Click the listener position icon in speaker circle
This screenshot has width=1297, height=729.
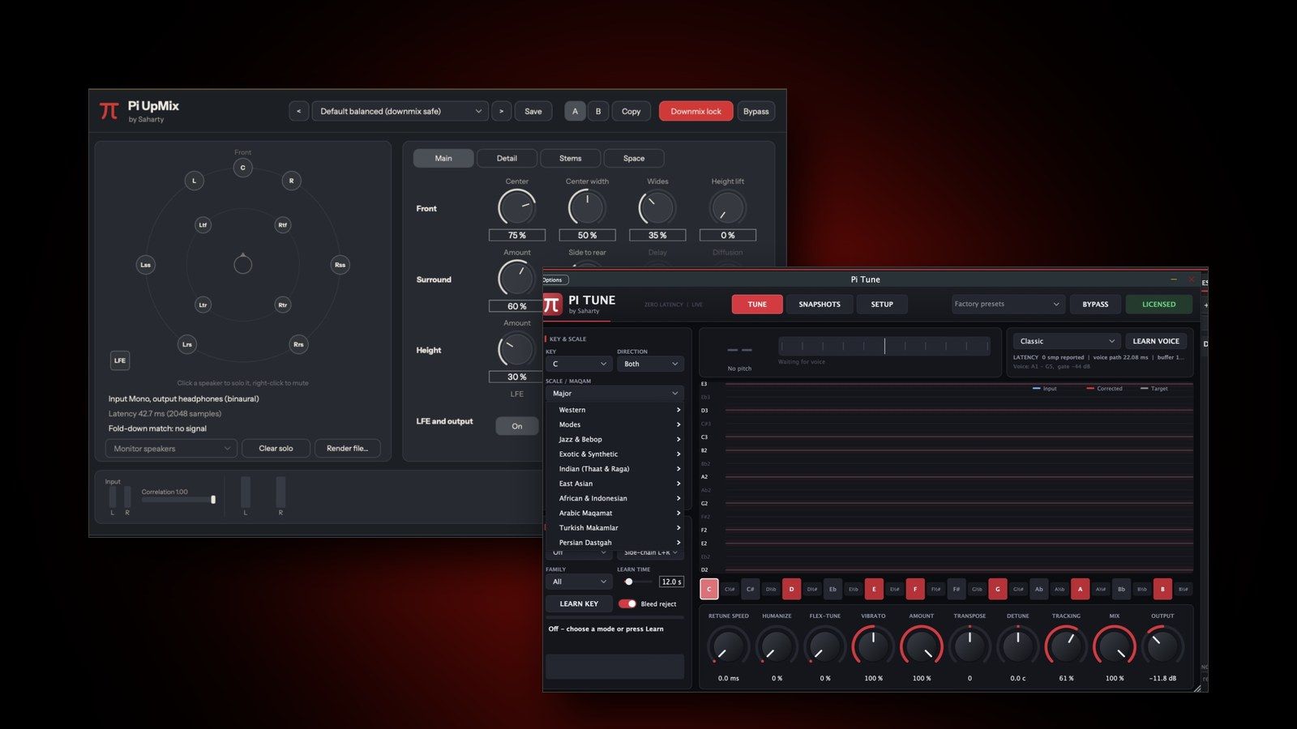(x=242, y=263)
